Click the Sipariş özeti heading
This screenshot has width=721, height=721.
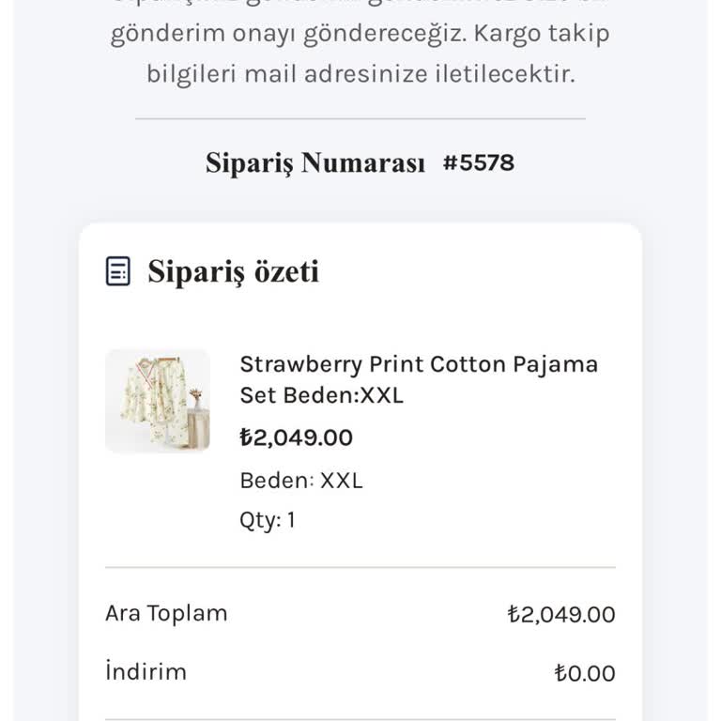pos(233,272)
